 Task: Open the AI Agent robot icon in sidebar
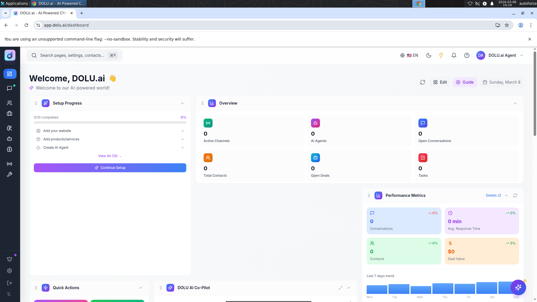10,139
